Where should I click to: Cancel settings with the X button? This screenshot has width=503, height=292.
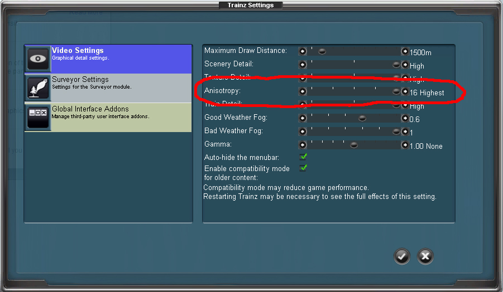(425, 256)
